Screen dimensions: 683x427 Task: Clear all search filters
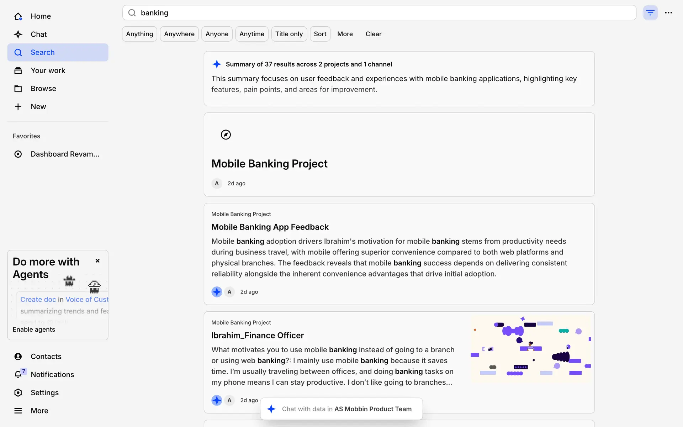[373, 34]
